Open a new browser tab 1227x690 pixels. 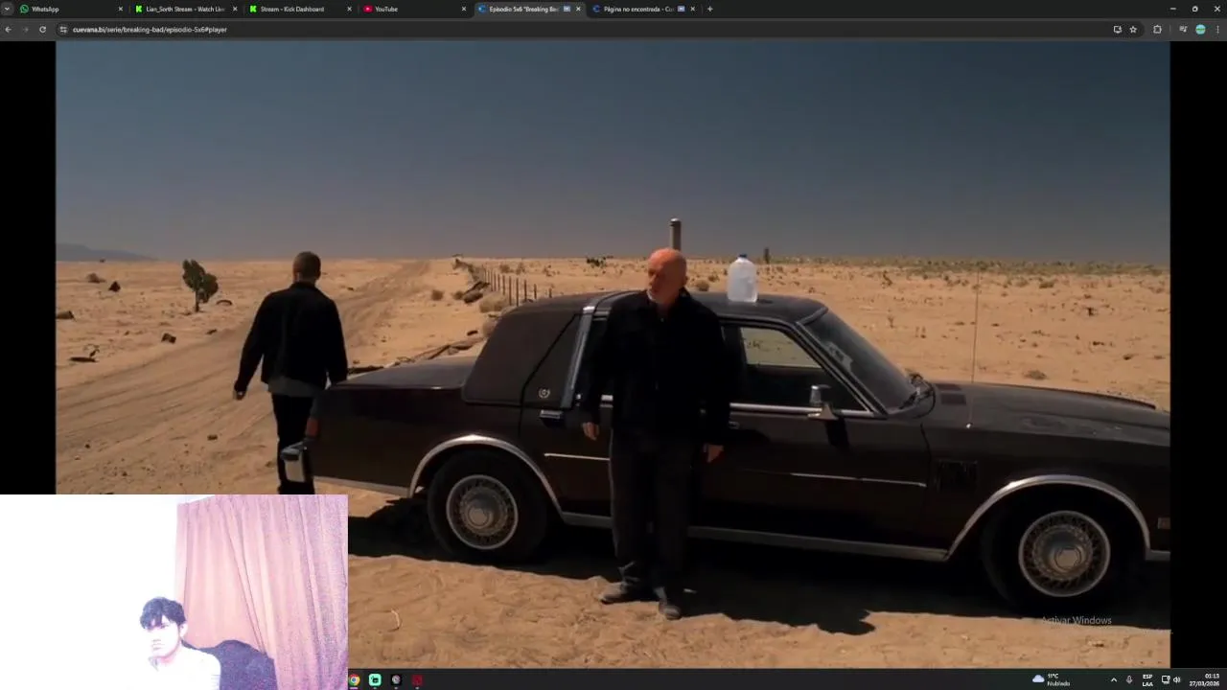[709, 9]
